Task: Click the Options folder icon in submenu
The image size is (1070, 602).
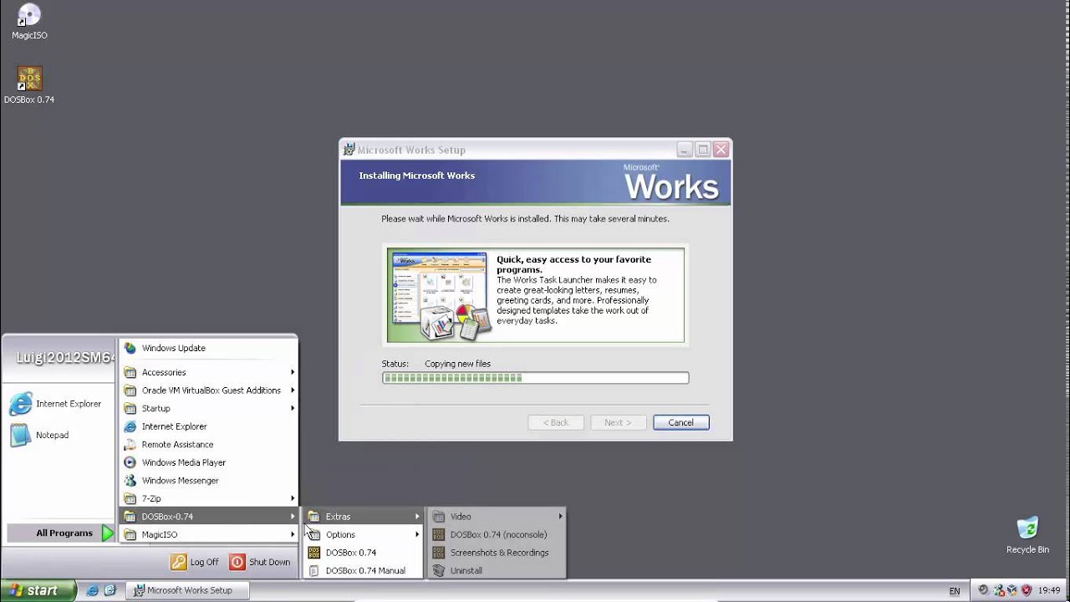Action: coord(314,534)
